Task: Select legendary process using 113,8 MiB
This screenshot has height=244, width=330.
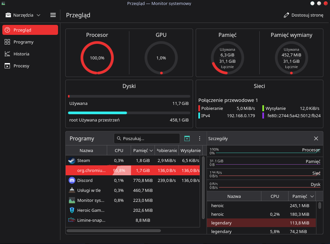Action: tap(261, 223)
